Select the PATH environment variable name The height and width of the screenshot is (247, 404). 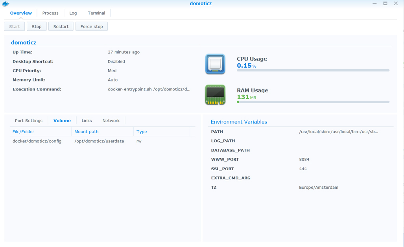point(217,132)
